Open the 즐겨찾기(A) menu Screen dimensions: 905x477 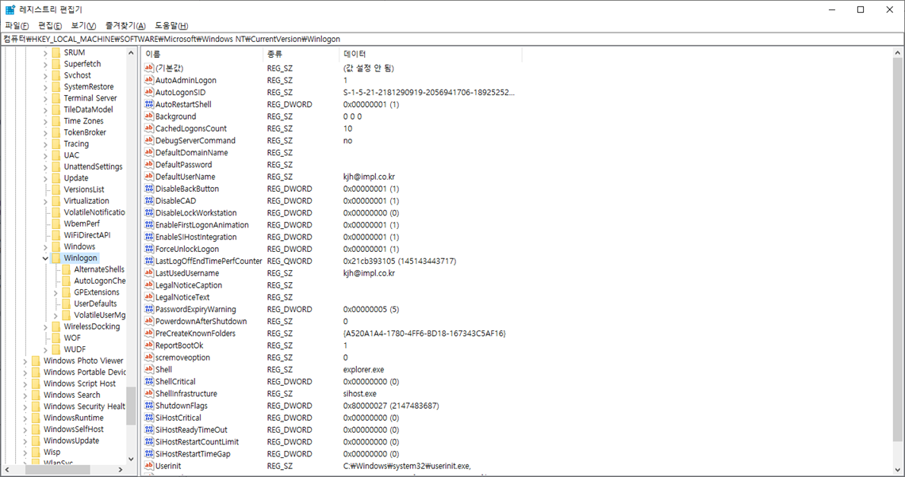[x=125, y=26]
